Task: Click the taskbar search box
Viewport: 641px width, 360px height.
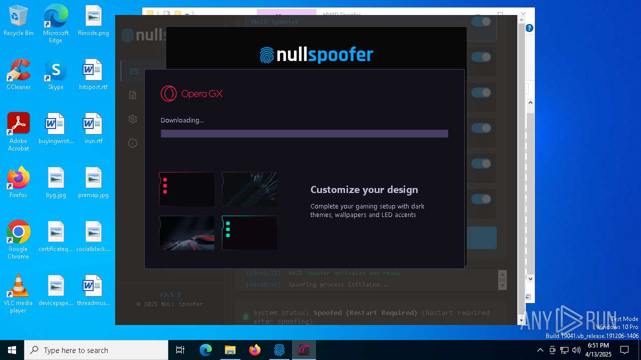Action: click(x=96, y=350)
